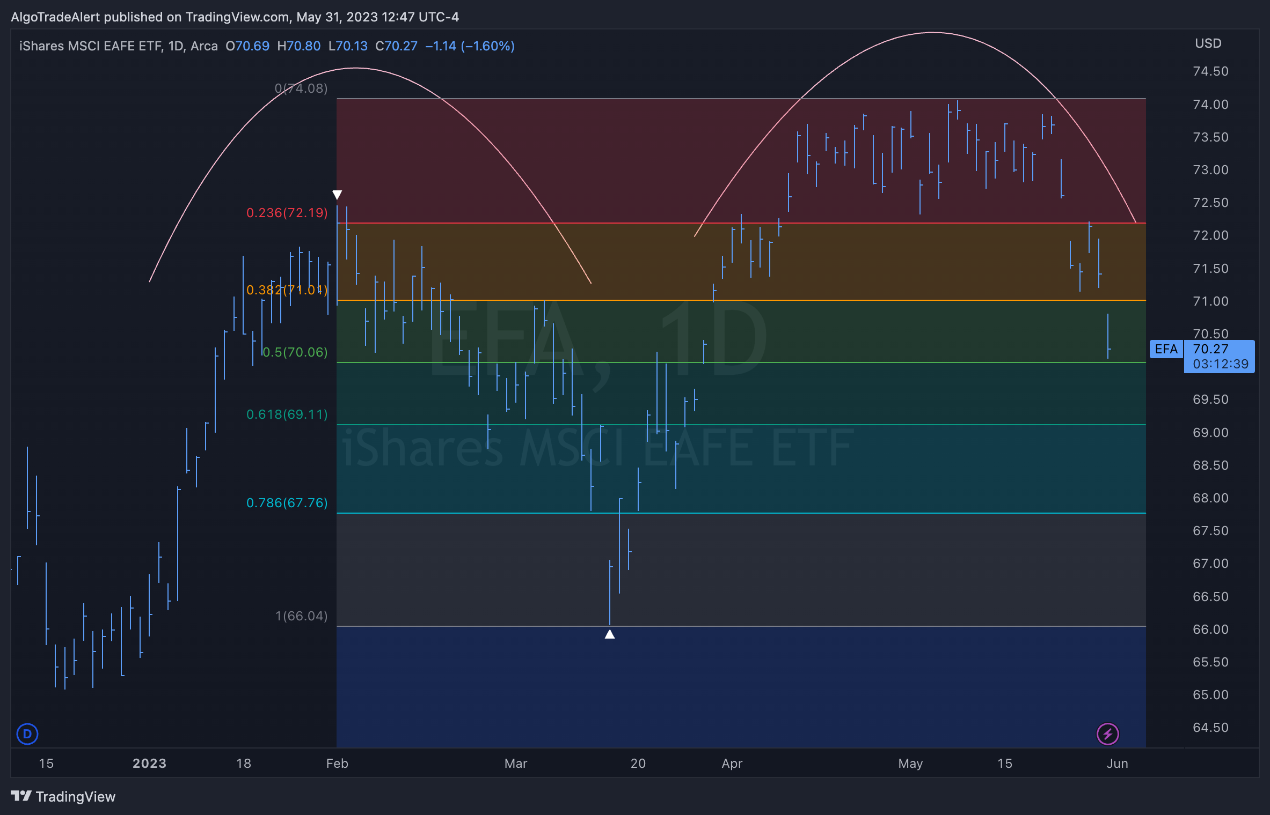Click the 0.618(69.11) Fibonacci label
The height and width of the screenshot is (815, 1270).
(x=287, y=414)
